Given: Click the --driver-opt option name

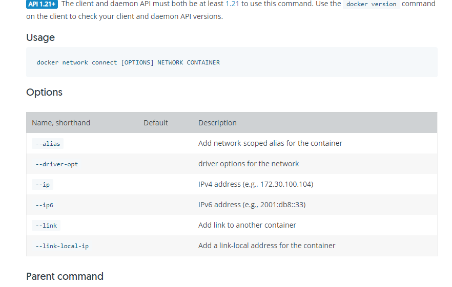Looking at the screenshot, I should 57,164.
